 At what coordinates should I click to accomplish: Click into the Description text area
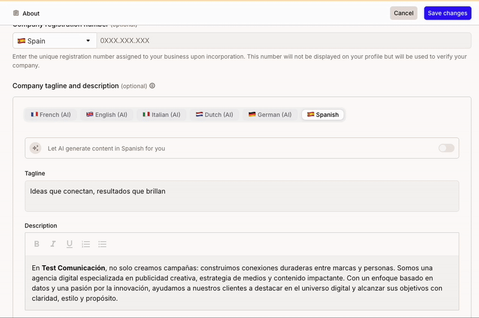[242, 283]
